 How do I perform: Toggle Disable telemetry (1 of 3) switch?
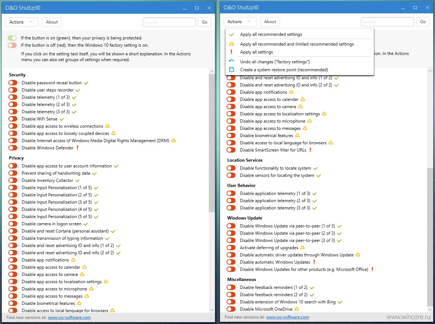(13, 97)
